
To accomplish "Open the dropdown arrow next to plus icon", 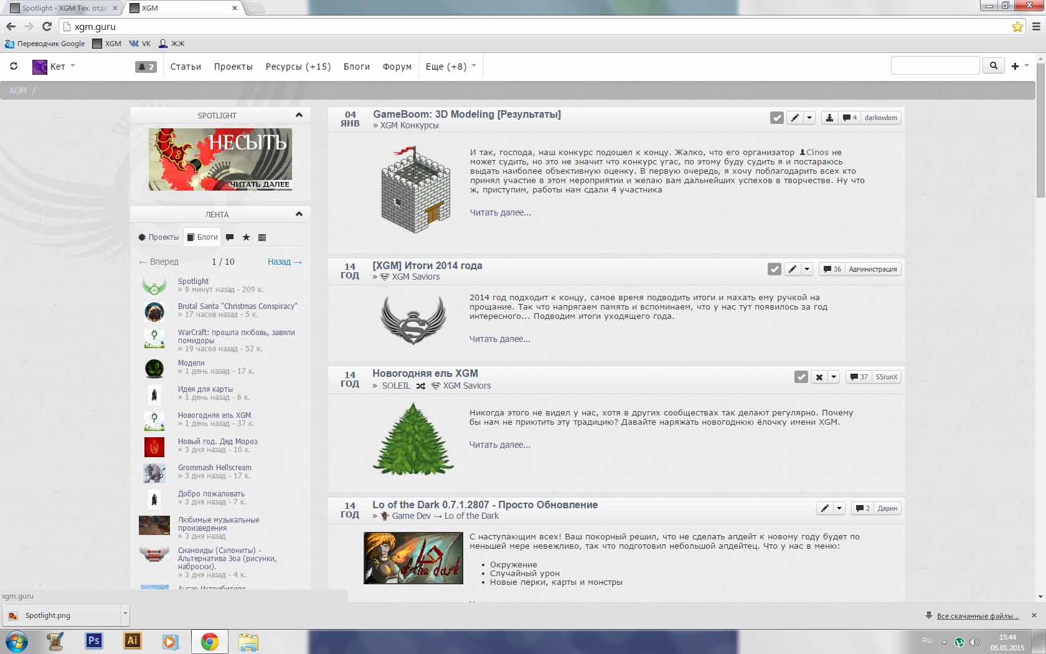I will [1027, 65].
